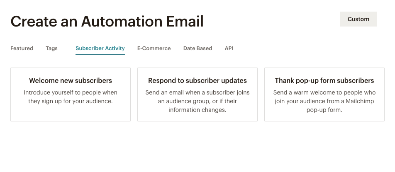The image size is (395, 172).
Task: Click the 'Thank pop-up form subscribers' heading
Action: (x=324, y=80)
